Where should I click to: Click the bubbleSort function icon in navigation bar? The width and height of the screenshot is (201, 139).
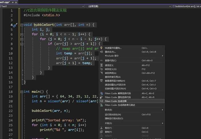(173, 6)
